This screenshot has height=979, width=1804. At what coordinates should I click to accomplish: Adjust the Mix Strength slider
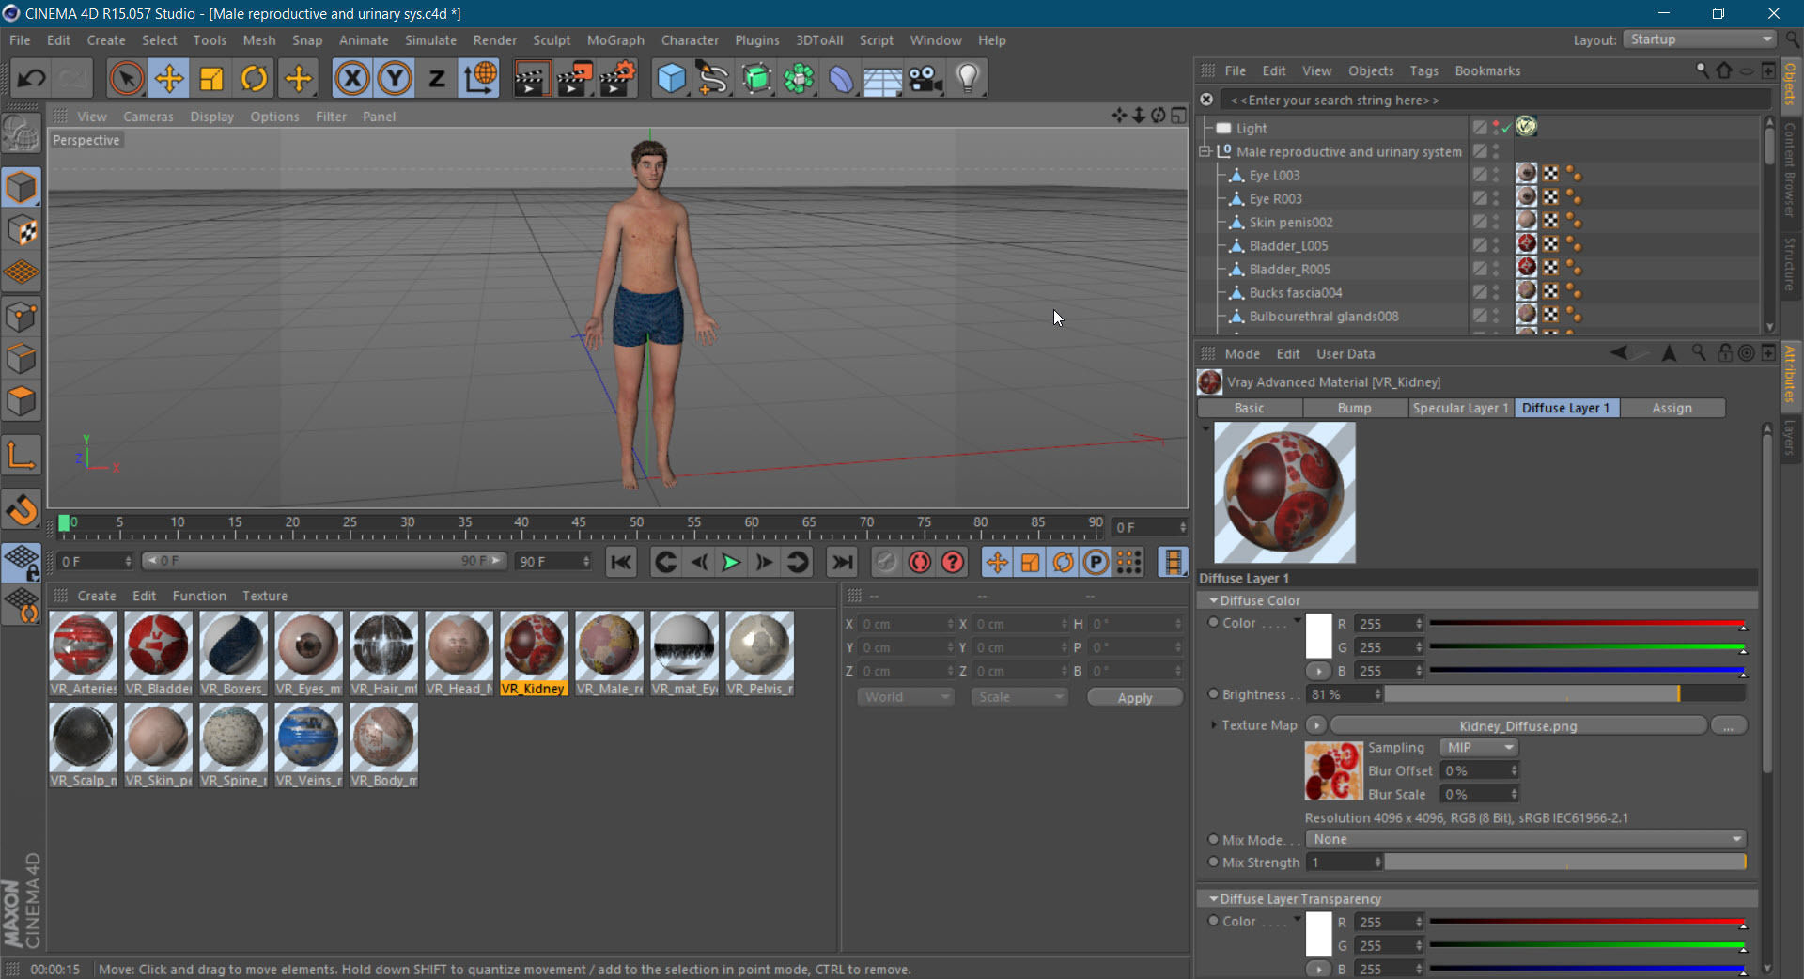1564,862
